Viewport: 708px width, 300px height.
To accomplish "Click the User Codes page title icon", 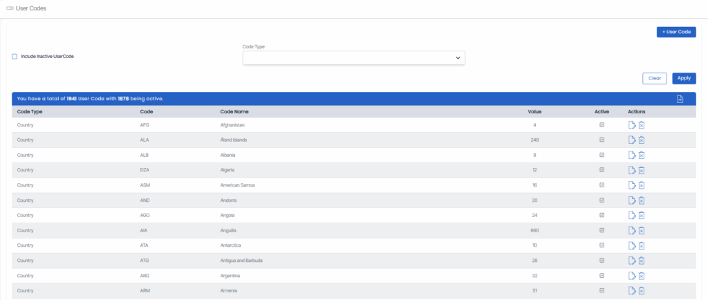I will tap(10, 8).
